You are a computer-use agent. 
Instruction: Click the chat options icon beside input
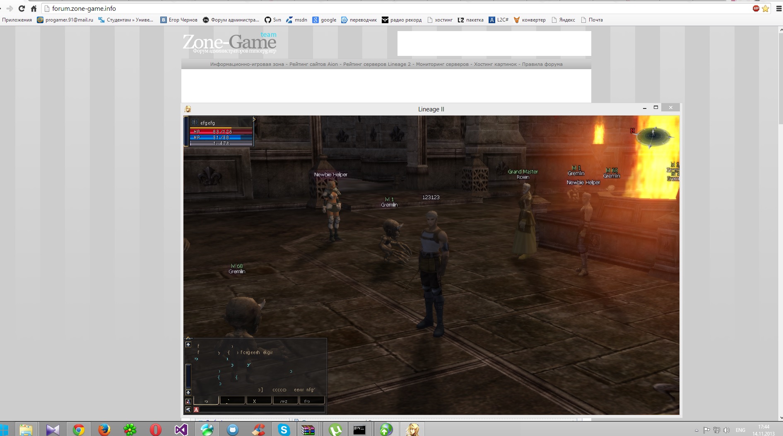tap(188, 410)
